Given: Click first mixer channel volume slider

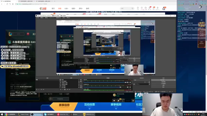Looking at the screenshot, I should pyautogui.click(x=105, y=82).
